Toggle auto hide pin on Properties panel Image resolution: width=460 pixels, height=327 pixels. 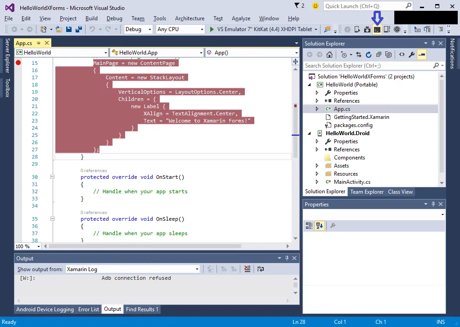click(433, 204)
